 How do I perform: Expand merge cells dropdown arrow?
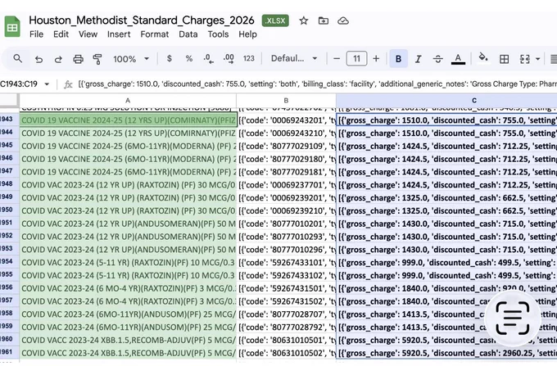coord(538,59)
